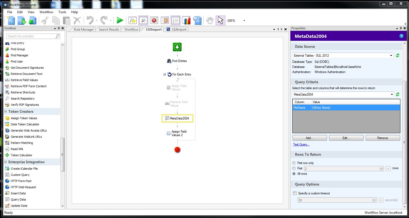Select the Pan hand tool
409x218 pixels.
[x=210, y=20]
